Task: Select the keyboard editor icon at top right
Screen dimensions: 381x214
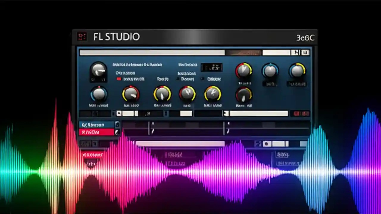Action: coord(296,53)
